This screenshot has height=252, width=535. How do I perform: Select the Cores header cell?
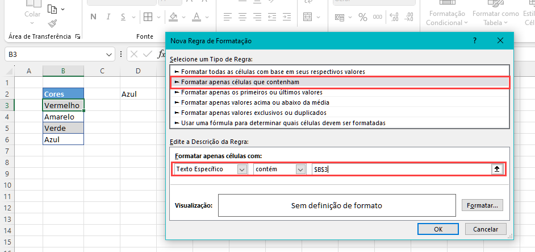(x=63, y=94)
